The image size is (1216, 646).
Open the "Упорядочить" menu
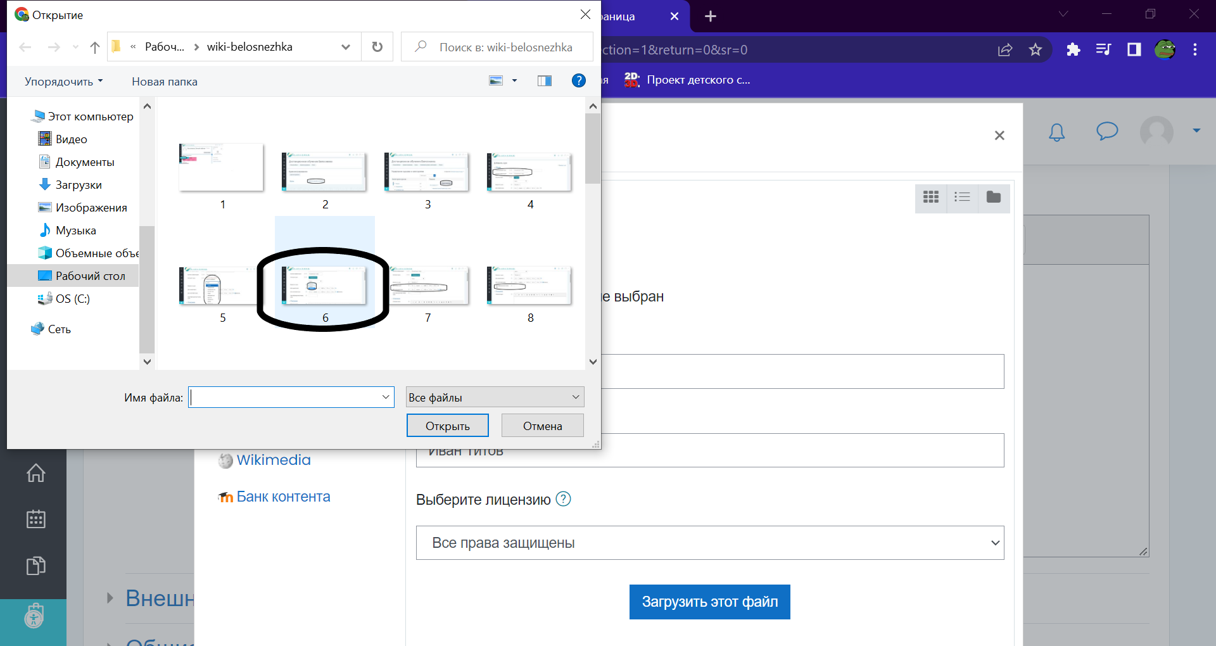tap(63, 81)
